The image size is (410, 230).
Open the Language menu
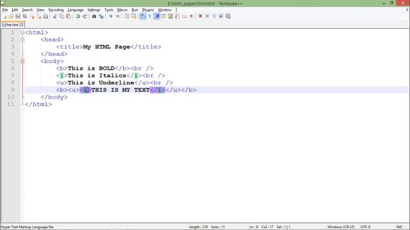click(76, 10)
